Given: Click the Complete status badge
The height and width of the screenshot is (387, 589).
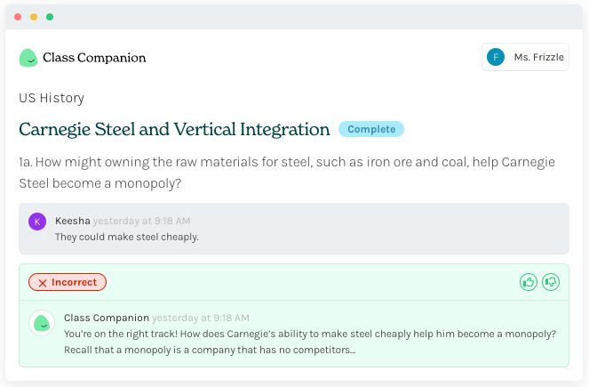Looking at the screenshot, I should [371, 129].
